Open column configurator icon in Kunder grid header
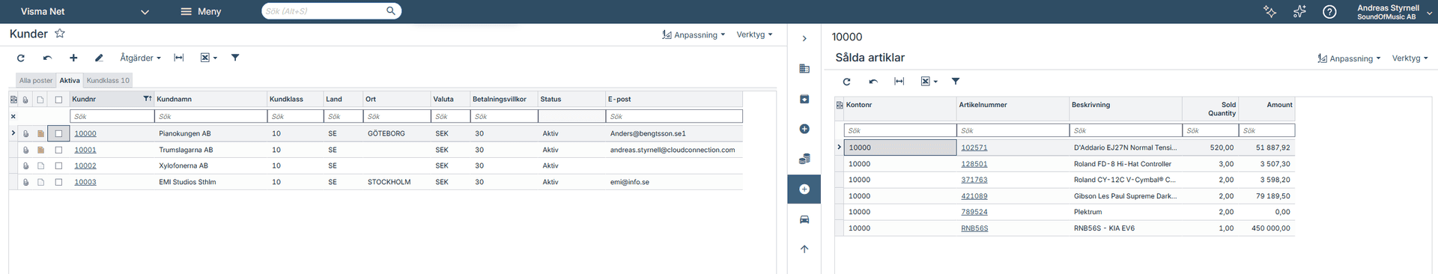The width and height of the screenshot is (1438, 274). [x=13, y=100]
